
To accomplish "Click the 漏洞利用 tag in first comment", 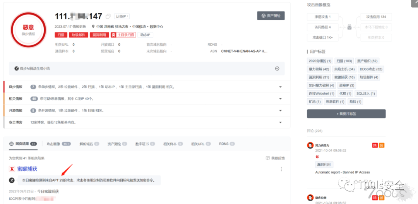I will point(324,165).
